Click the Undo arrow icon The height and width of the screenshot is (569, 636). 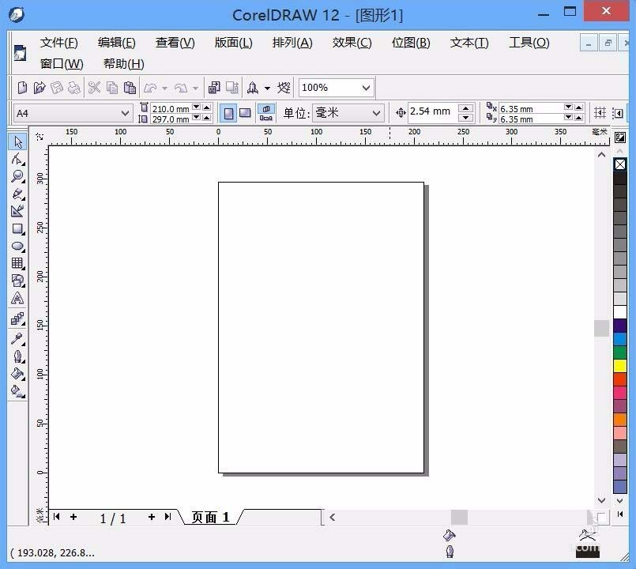[x=150, y=87]
